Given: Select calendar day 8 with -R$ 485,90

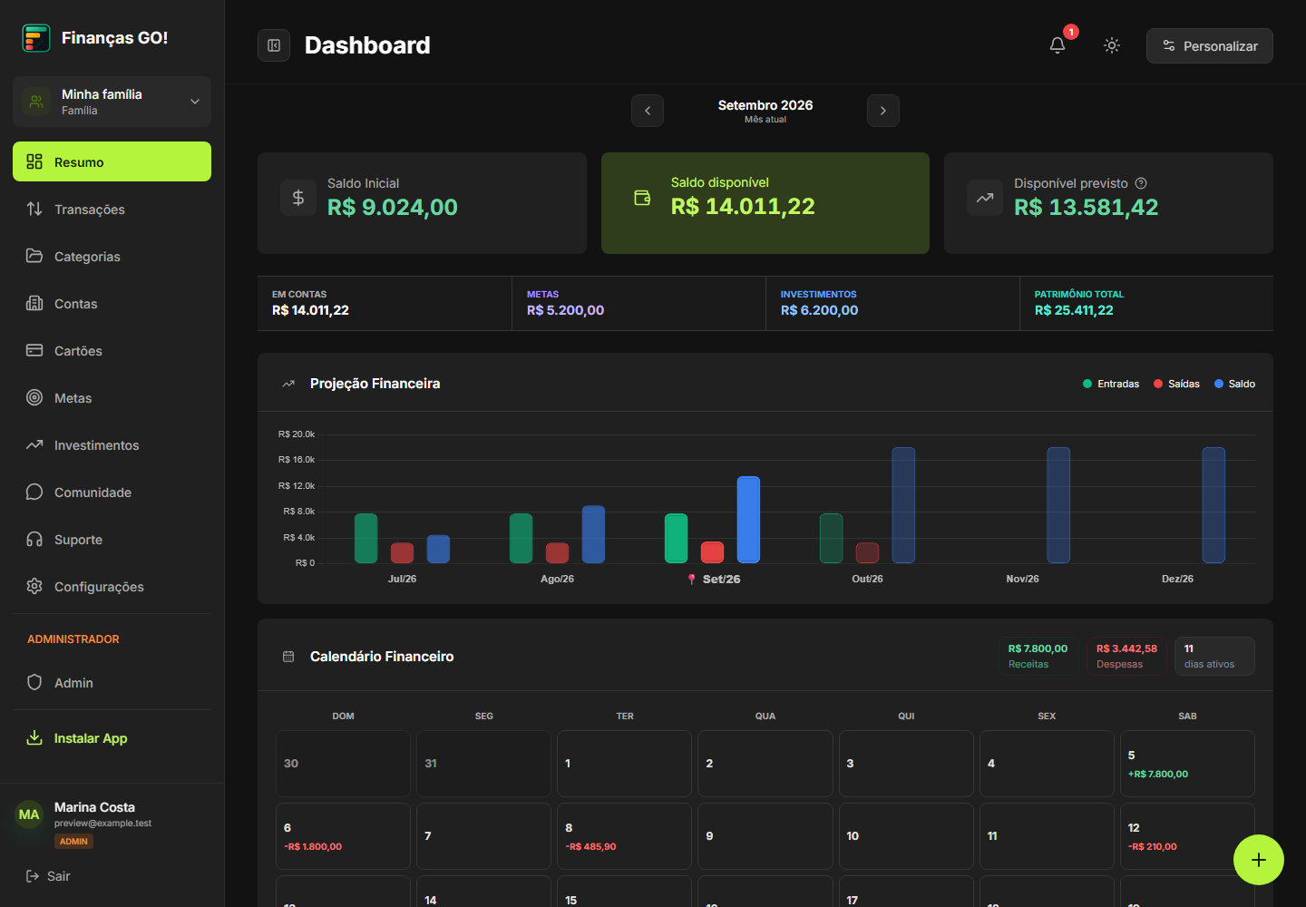Looking at the screenshot, I should click(x=624, y=836).
